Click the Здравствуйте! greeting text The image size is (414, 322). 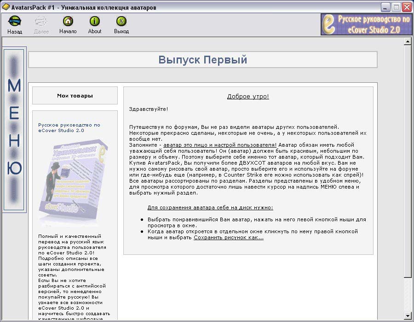point(149,109)
